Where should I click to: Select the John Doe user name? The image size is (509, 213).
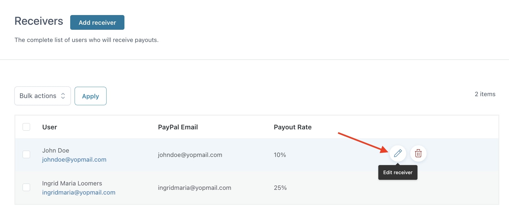(x=56, y=150)
